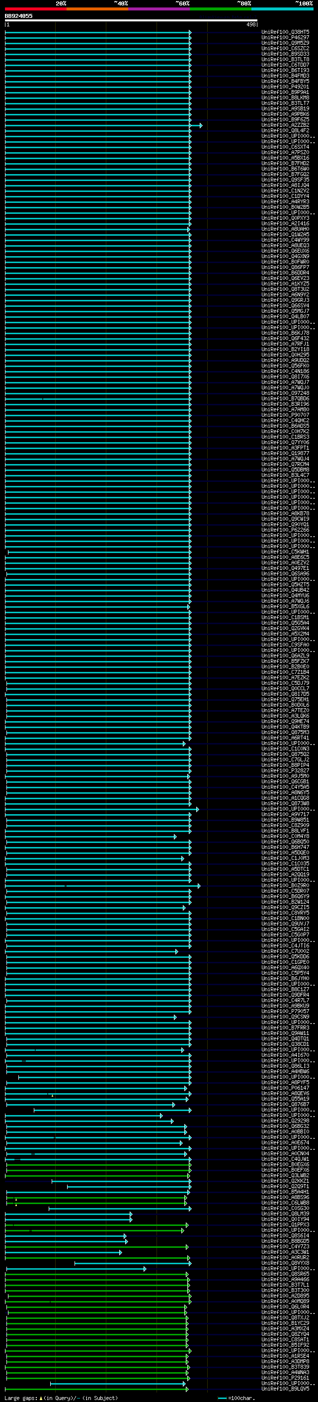Select hit UniRef100_Q8VYX8
Image resolution: width=318 pixels, height=1402 pixels.
pyautogui.click(x=285, y=1263)
